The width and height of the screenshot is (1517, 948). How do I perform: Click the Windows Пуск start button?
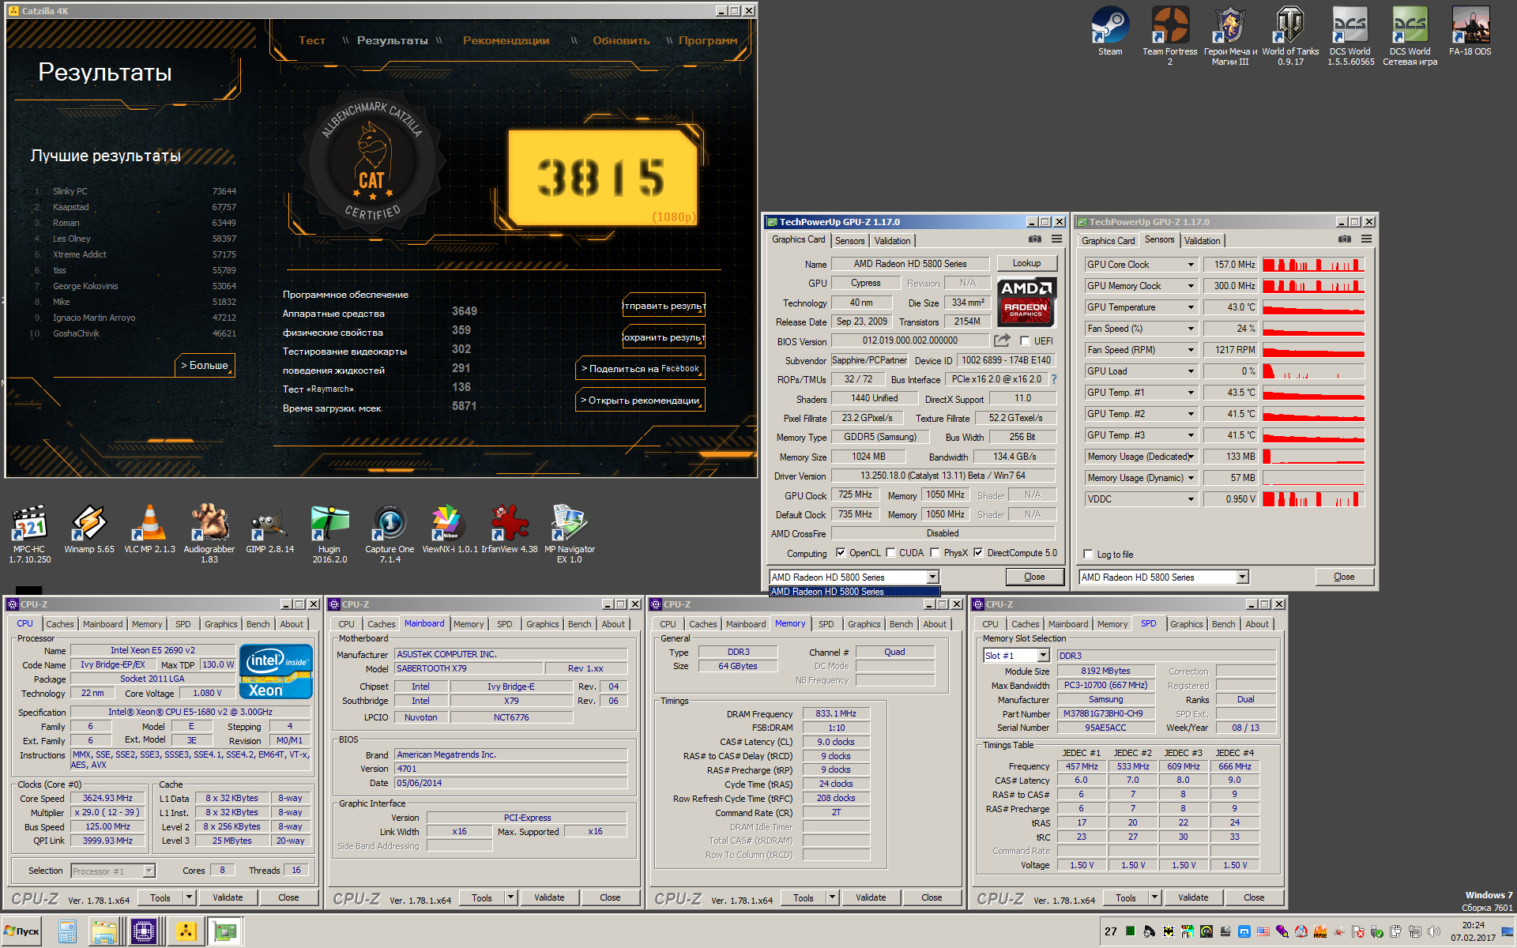[22, 931]
